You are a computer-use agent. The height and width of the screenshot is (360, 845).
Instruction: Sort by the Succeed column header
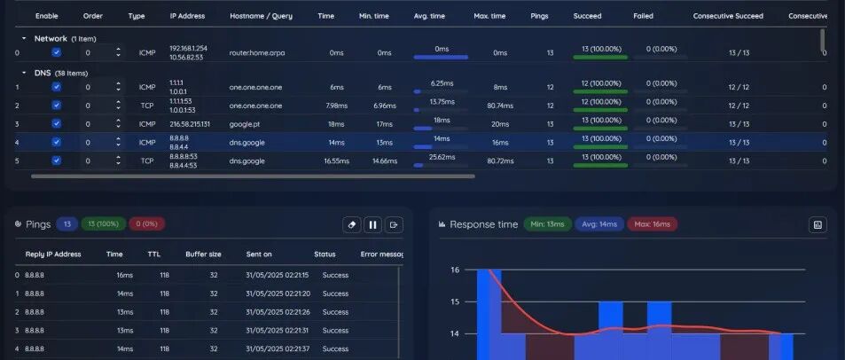[587, 16]
